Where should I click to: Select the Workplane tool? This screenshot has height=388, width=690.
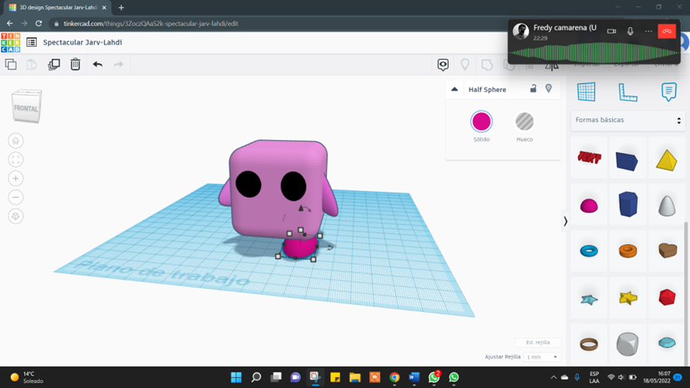click(586, 92)
